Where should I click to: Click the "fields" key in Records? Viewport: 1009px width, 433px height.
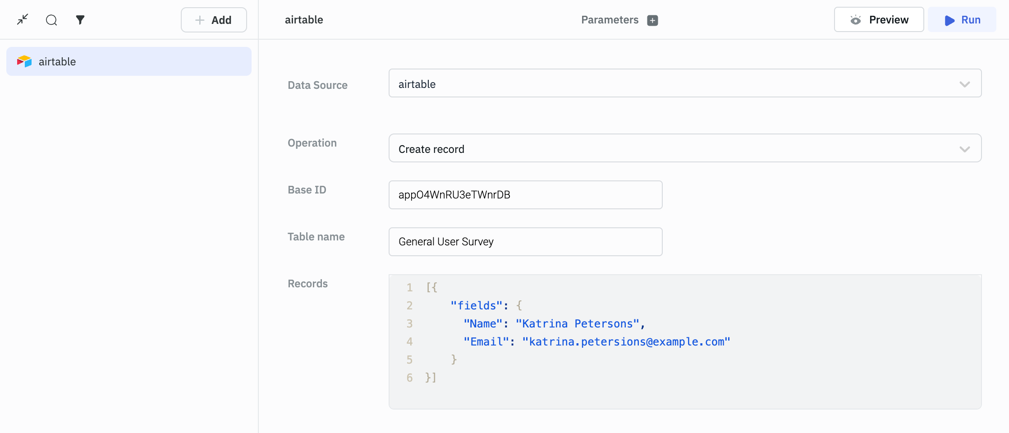tap(477, 306)
